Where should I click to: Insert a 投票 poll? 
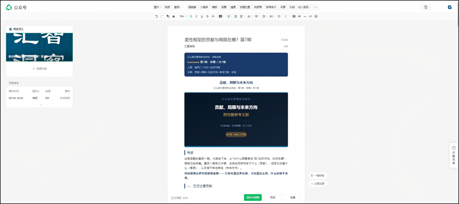pos(224,7)
